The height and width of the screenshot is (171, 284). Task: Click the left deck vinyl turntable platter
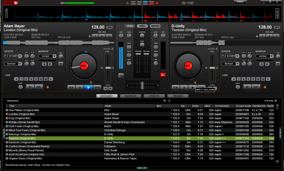coord(84,65)
